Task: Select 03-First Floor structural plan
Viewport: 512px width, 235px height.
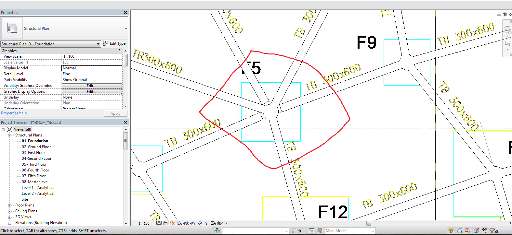Action: (33, 153)
